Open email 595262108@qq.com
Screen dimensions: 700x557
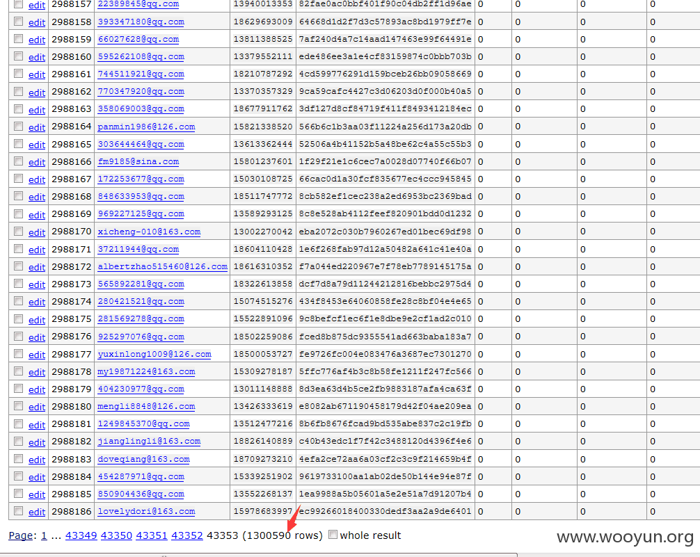tap(141, 56)
